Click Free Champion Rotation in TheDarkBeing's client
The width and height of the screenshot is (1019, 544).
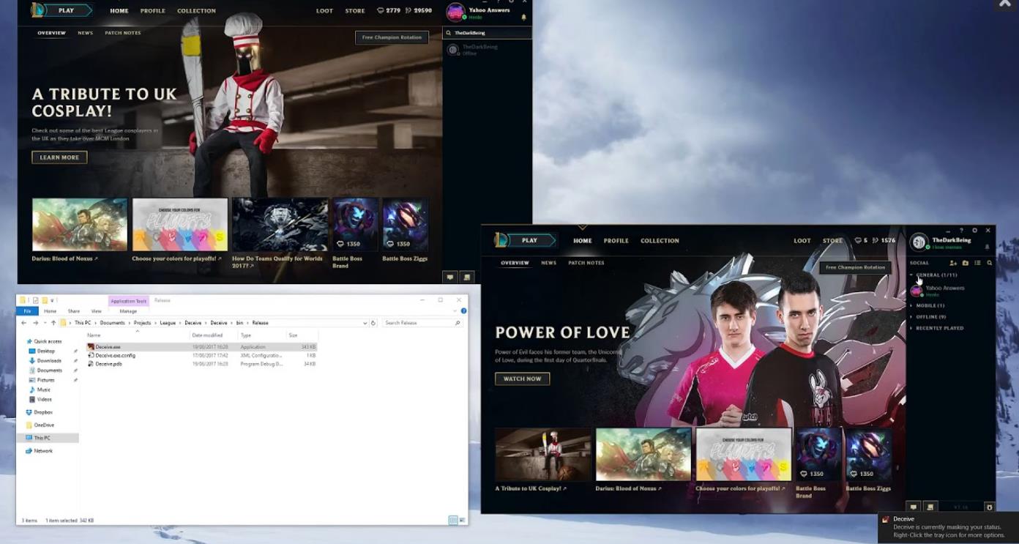point(855,267)
